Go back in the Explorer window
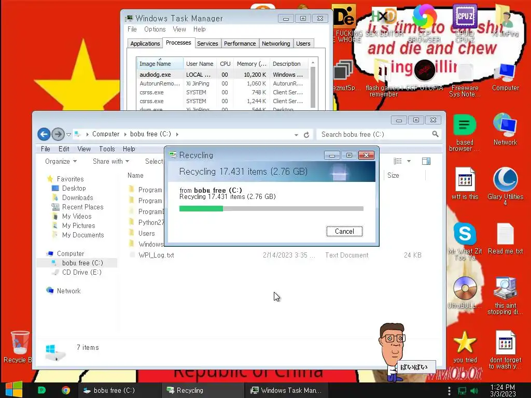Image resolution: width=531 pixels, height=398 pixels. point(44,134)
